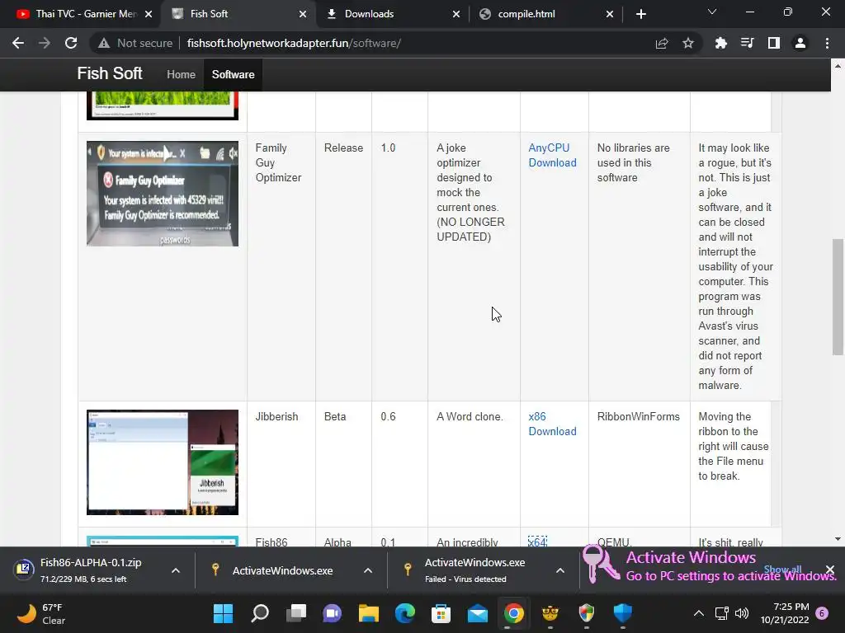Expand options for Fish86-ALPHA-0.1.zip download
The width and height of the screenshot is (845, 633).
tap(176, 570)
